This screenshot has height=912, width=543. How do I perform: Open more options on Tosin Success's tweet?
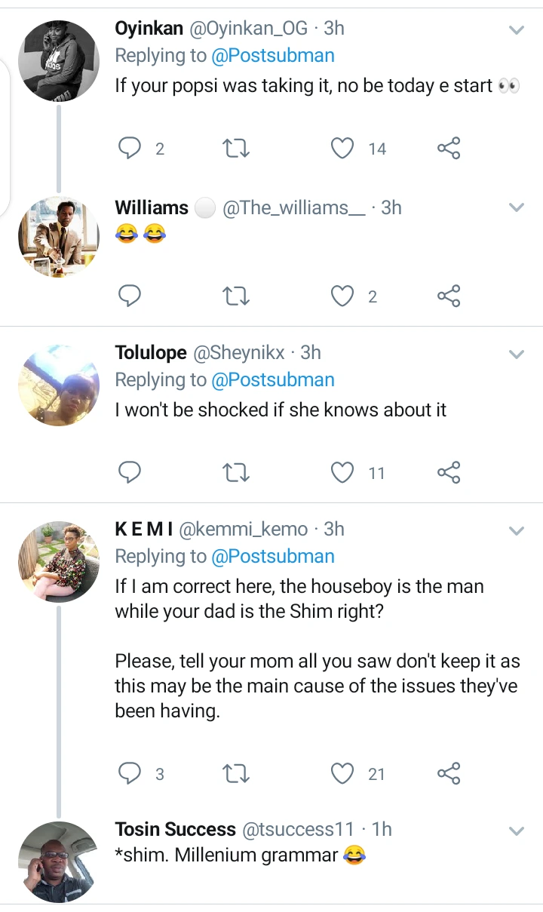pos(517,831)
